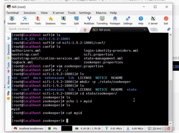
Task: Click the 'state' directory in terminal listing
Action: tap(132, 90)
